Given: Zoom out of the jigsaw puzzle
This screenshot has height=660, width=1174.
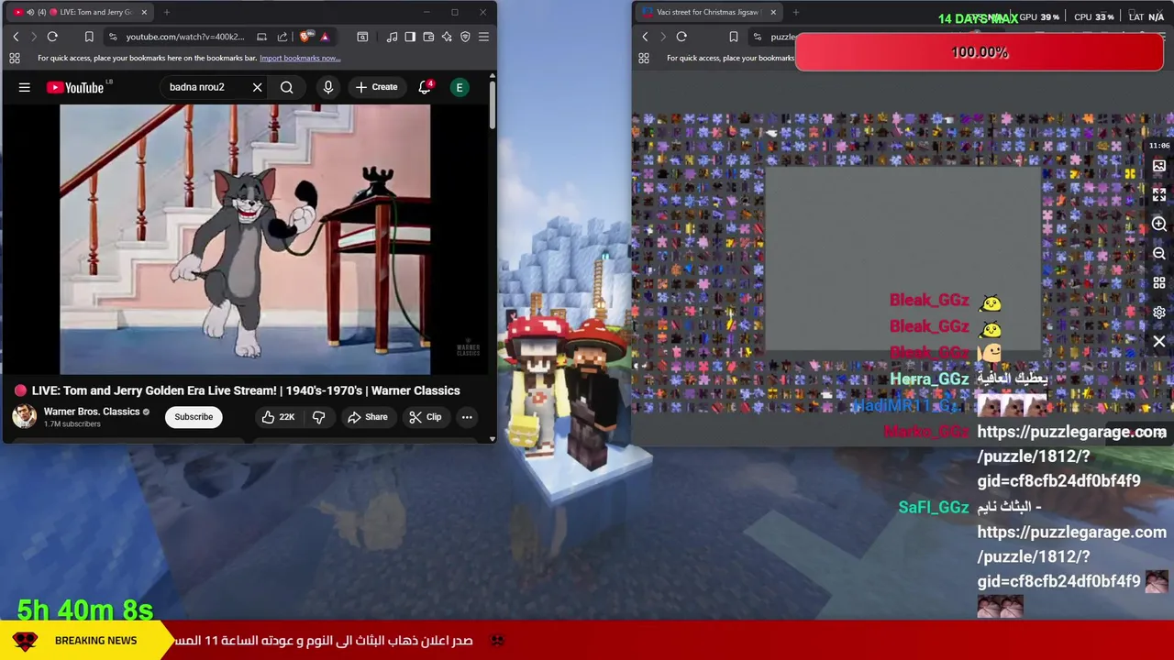Looking at the screenshot, I should [1159, 254].
